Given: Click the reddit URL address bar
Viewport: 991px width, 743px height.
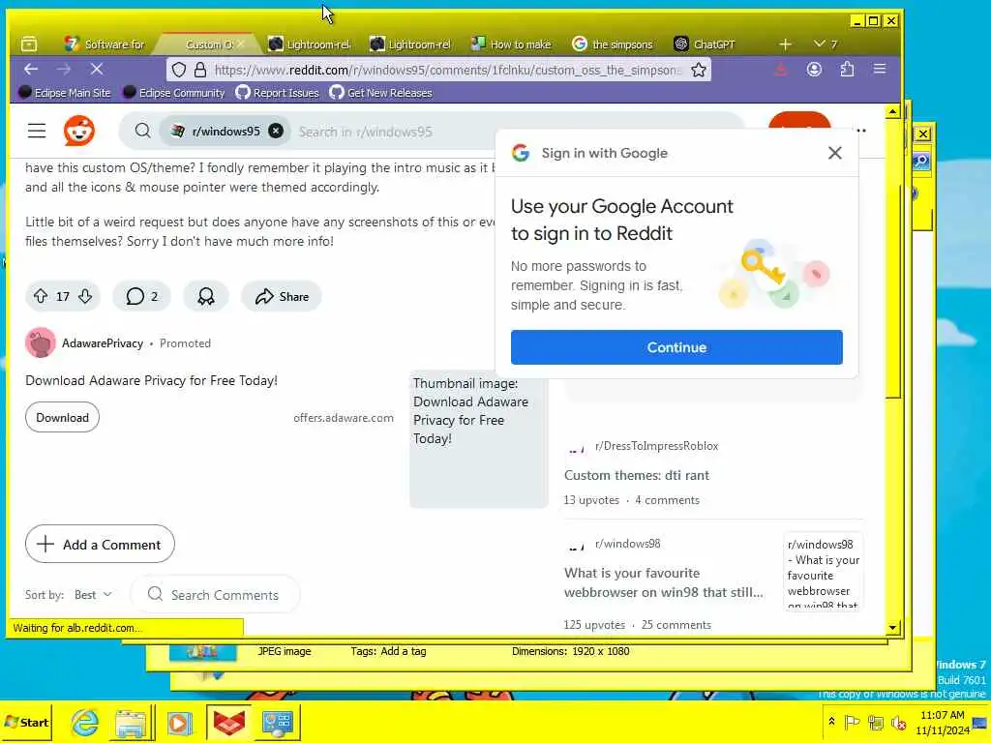Looking at the screenshot, I should [x=447, y=70].
